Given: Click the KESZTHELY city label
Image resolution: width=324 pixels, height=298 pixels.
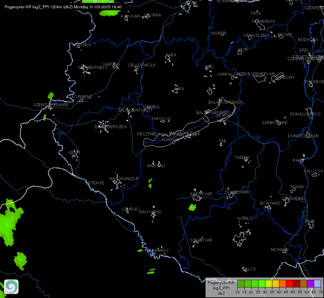Looking at the screenshot, I should 149,134.
